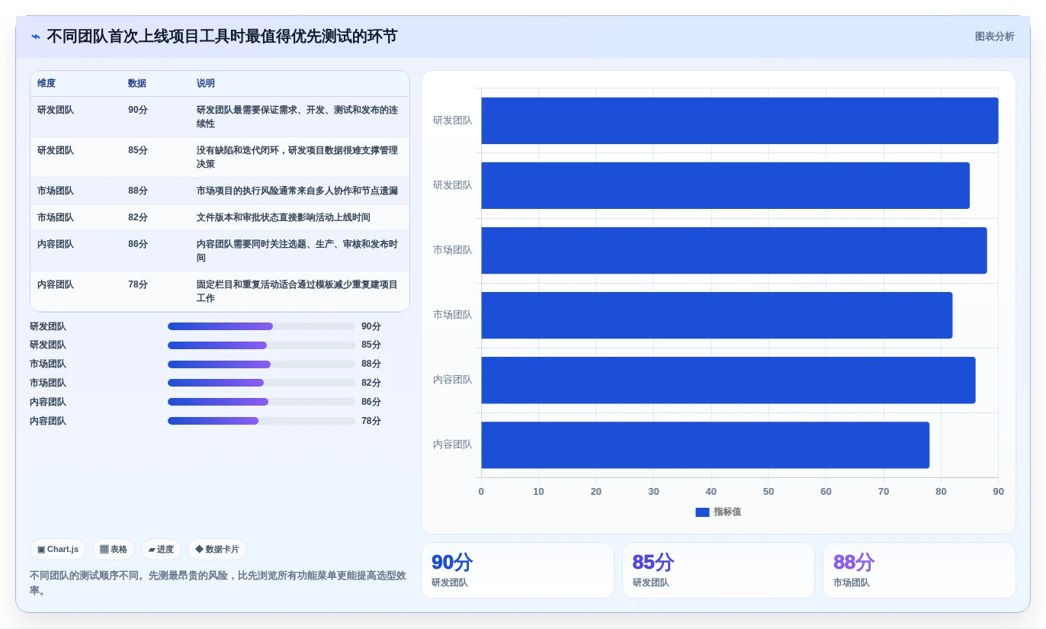The height and width of the screenshot is (629, 1046).
Task: Click the x-axis tick label 20
Action: [596, 492]
